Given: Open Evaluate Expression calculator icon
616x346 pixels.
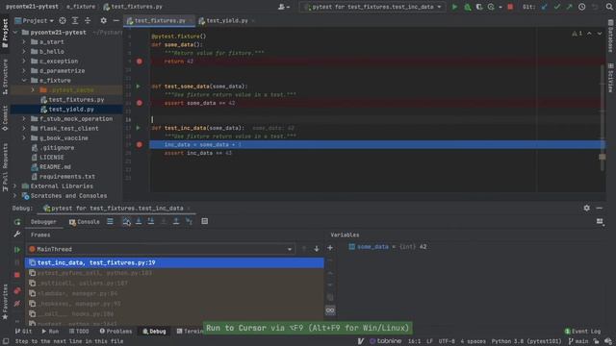Looking at the screenshot, I should pyautogui.click(x=205, y=221).
